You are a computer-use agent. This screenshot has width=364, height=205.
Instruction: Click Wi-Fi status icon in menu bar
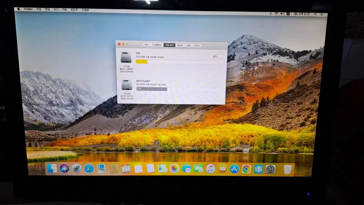(x=276, y=14)
